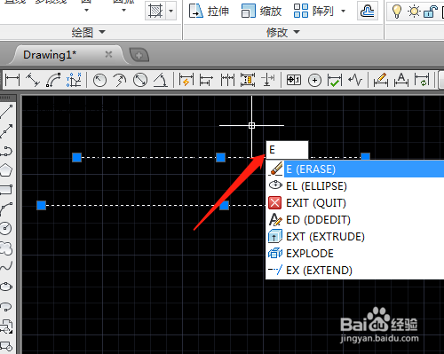Select the Dimension Text Edit tool
The height and width of the screenshot is (354, 444).
401,80
